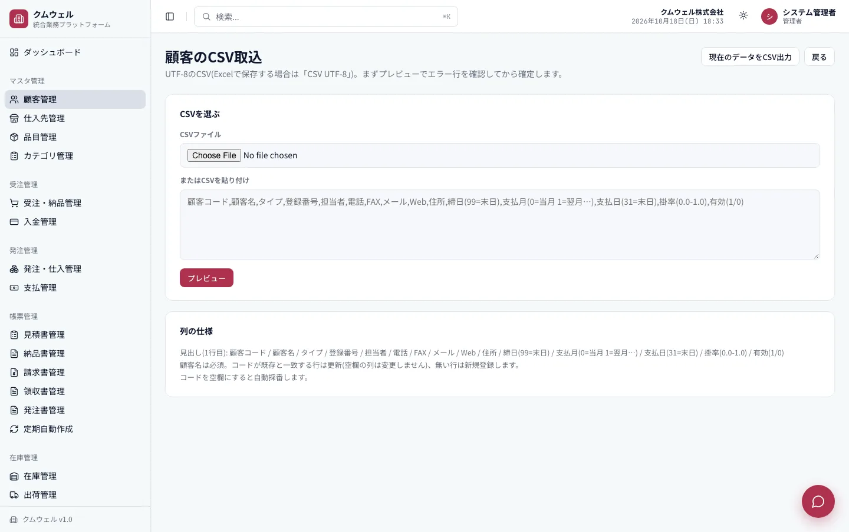Click the クムウェル株式会社 company name

692,12
